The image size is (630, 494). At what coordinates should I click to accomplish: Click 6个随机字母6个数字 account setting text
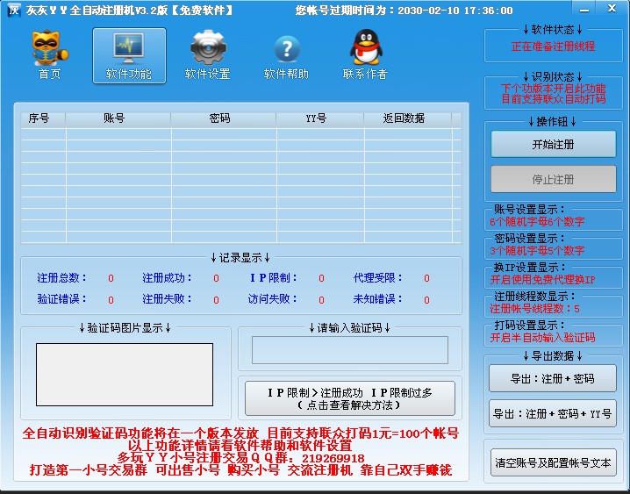(x=537, y=222)
